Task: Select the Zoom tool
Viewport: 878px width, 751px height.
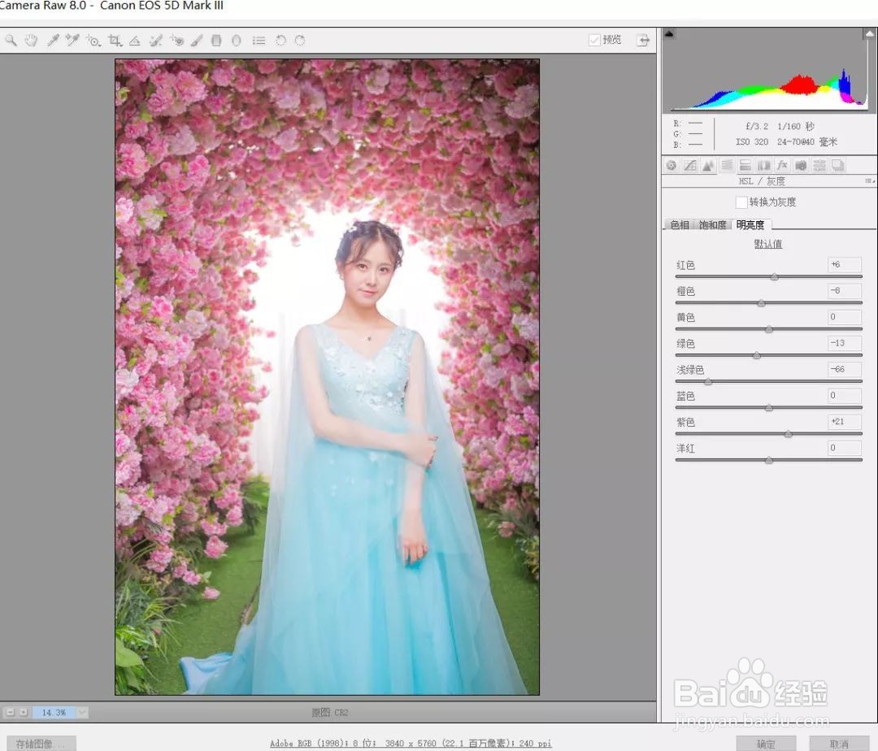Action: (11, 40)
